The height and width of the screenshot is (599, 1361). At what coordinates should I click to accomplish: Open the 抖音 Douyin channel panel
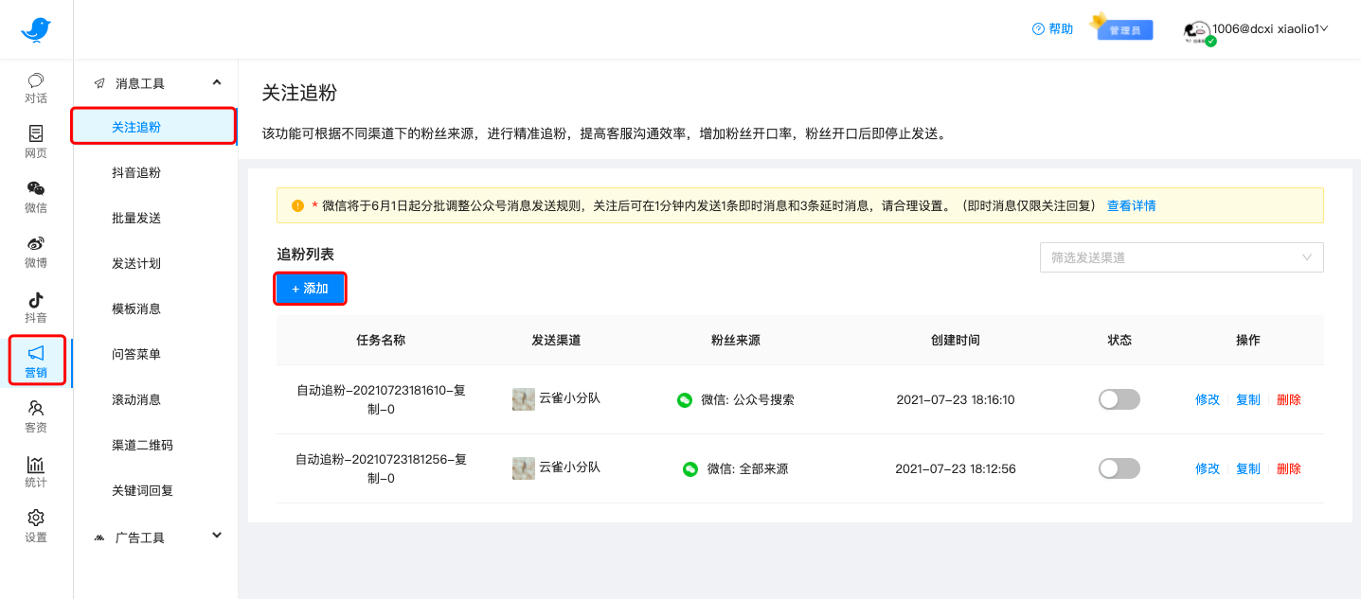pos(35,305)
